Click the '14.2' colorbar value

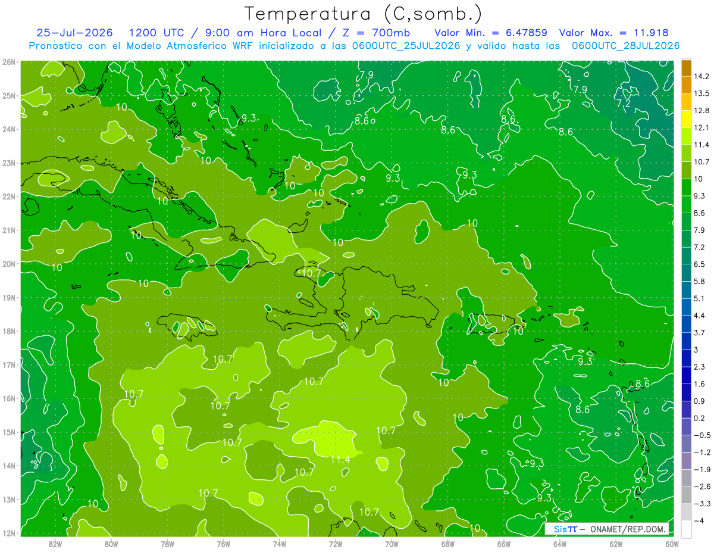point(702,76)
